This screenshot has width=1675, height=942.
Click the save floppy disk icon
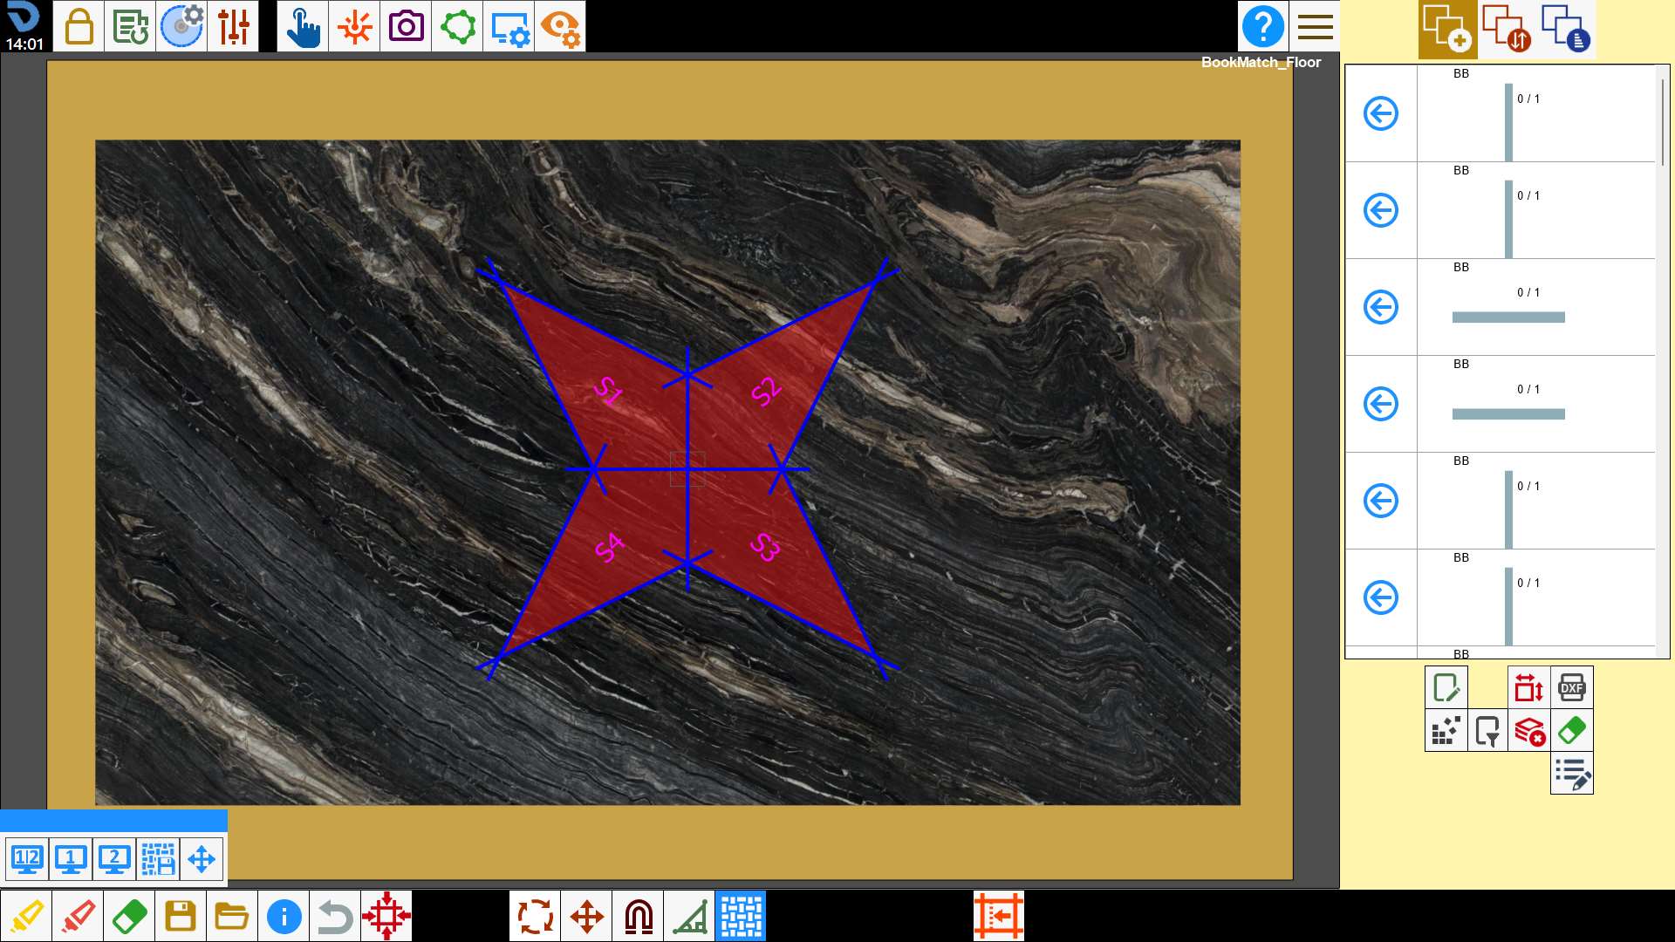[x=181, y=916]
